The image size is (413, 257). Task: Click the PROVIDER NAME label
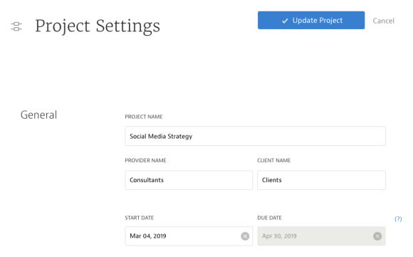[145, 160]
